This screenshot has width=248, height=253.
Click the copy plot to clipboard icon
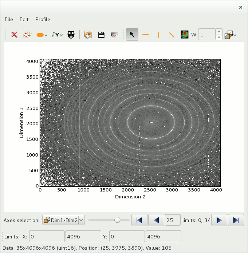(88, 35)
